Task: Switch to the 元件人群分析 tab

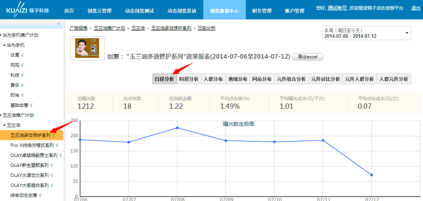Action: pyautogui.click(x=360, y=79)
